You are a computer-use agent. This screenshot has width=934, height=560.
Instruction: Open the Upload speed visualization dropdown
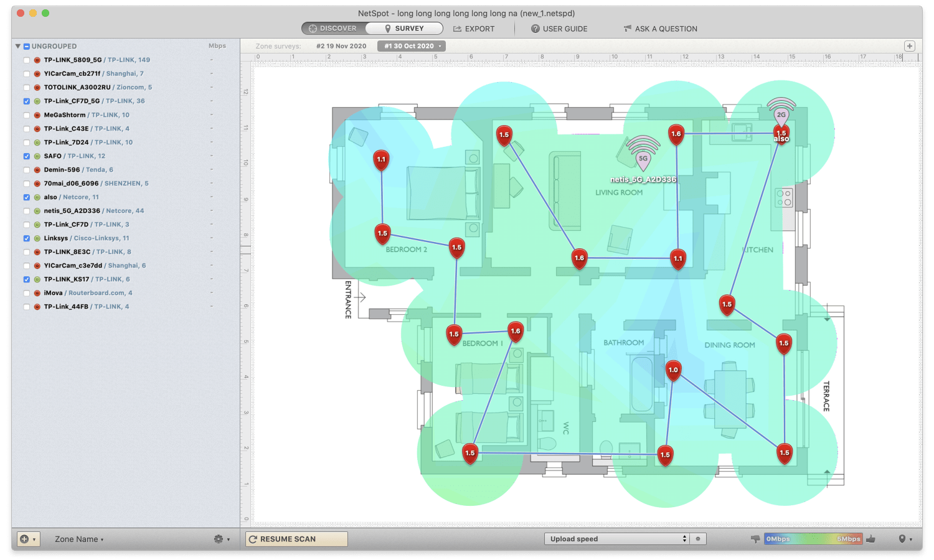pyautogui.click(x=616, y=539)
